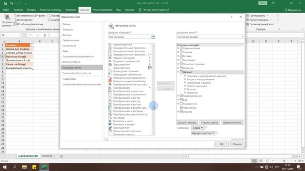Screen dimensions: 305x171
Task: Select the 'Преобразовать в диапазон' command icon
Action: coord(110,91)
